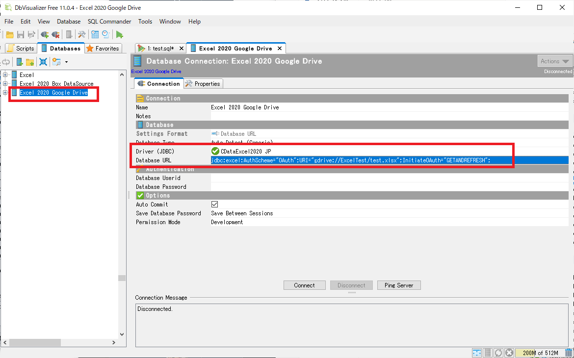Switch to the Scripts tab
The image size is (574, 358).
pos(21,49)
